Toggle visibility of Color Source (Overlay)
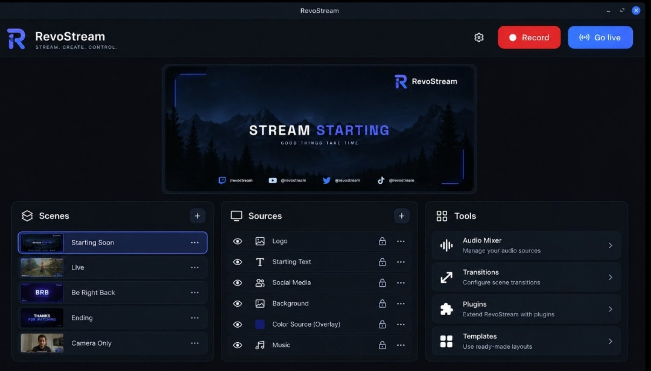The image size is (651, 371). click(x=238, y=324)
